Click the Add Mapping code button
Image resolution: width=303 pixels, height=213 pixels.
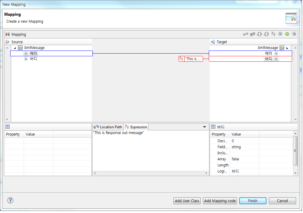(220, 201)
